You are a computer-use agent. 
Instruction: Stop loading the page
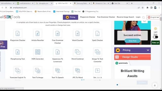coord(6,8)
